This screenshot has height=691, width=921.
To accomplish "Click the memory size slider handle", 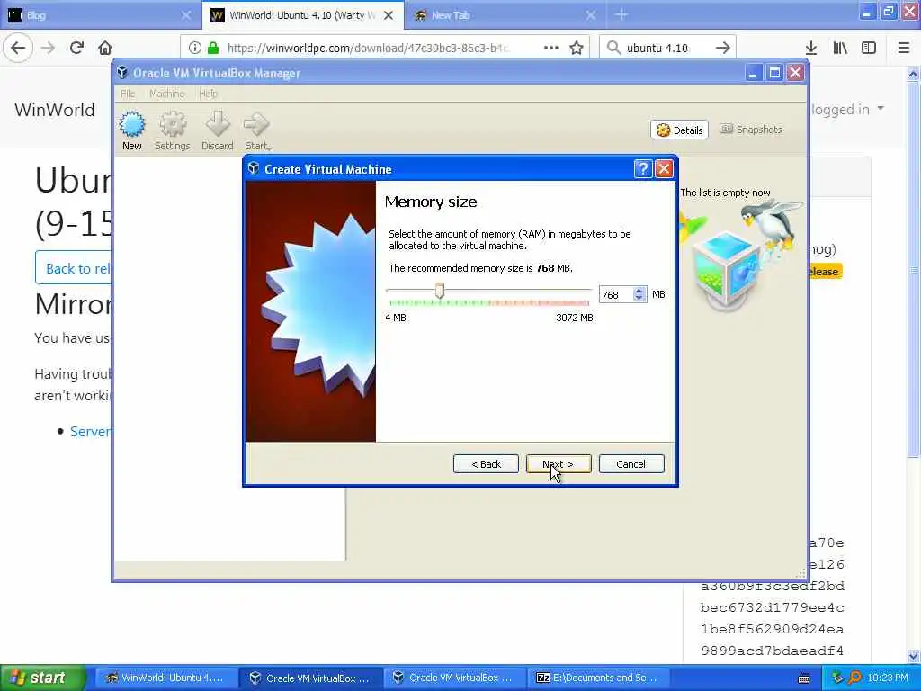I will [439, 291].
